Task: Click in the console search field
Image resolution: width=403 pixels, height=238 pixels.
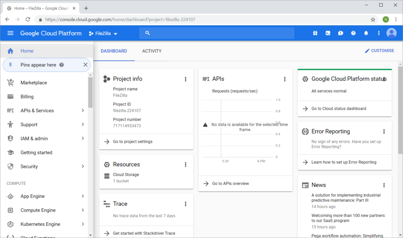Action: point(217,33)
